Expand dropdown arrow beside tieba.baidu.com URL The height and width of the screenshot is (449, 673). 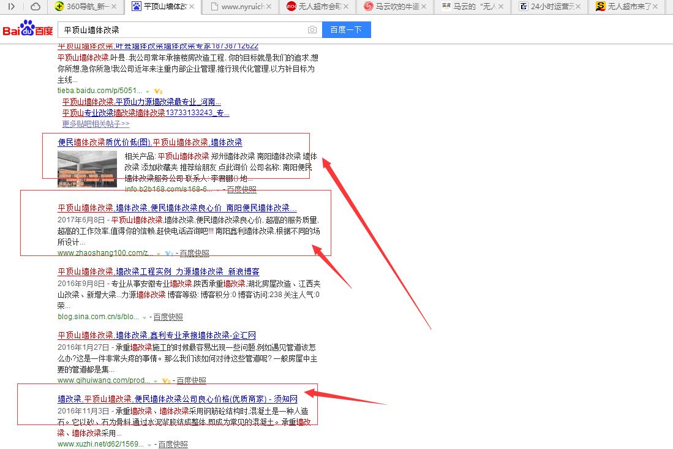point(148,91)
